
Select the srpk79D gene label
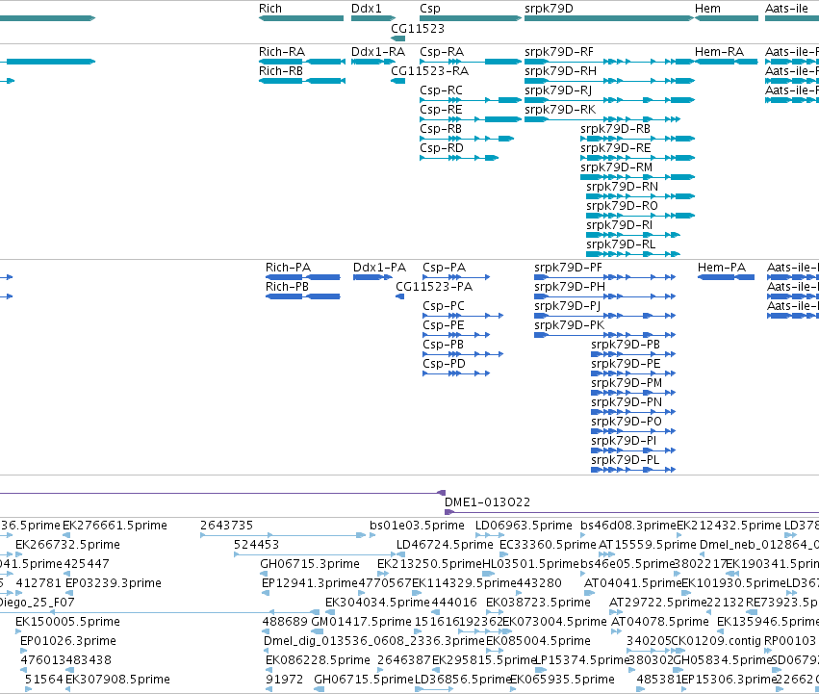click(x=549, y=9)
